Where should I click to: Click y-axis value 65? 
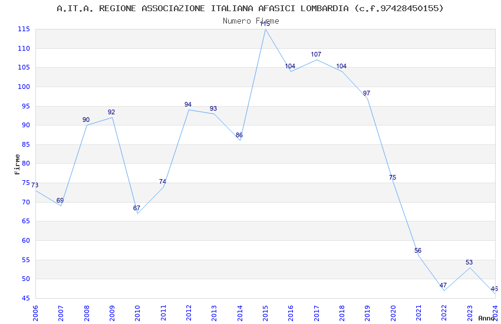(x=26, y=221)
